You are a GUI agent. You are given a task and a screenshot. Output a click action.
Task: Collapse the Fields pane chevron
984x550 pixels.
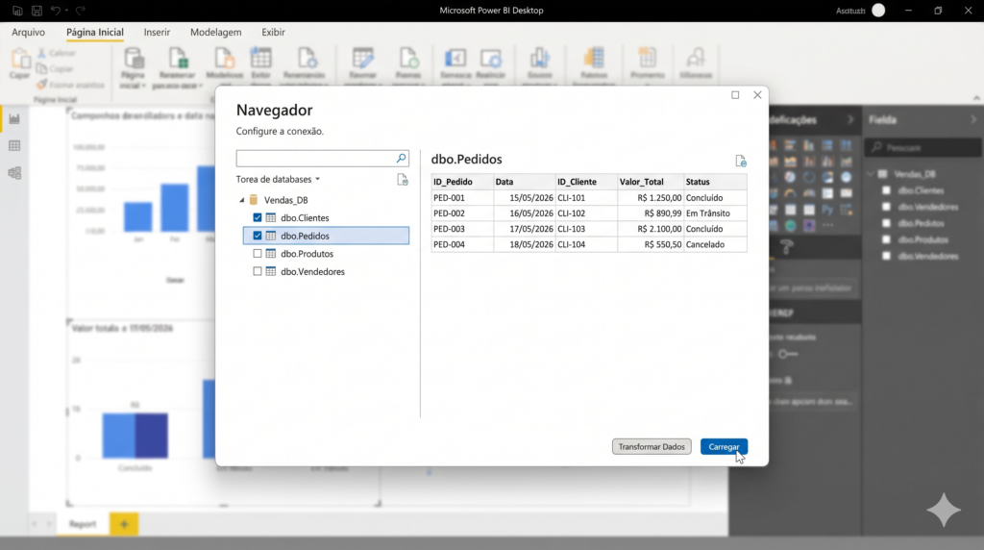point(972,119)
